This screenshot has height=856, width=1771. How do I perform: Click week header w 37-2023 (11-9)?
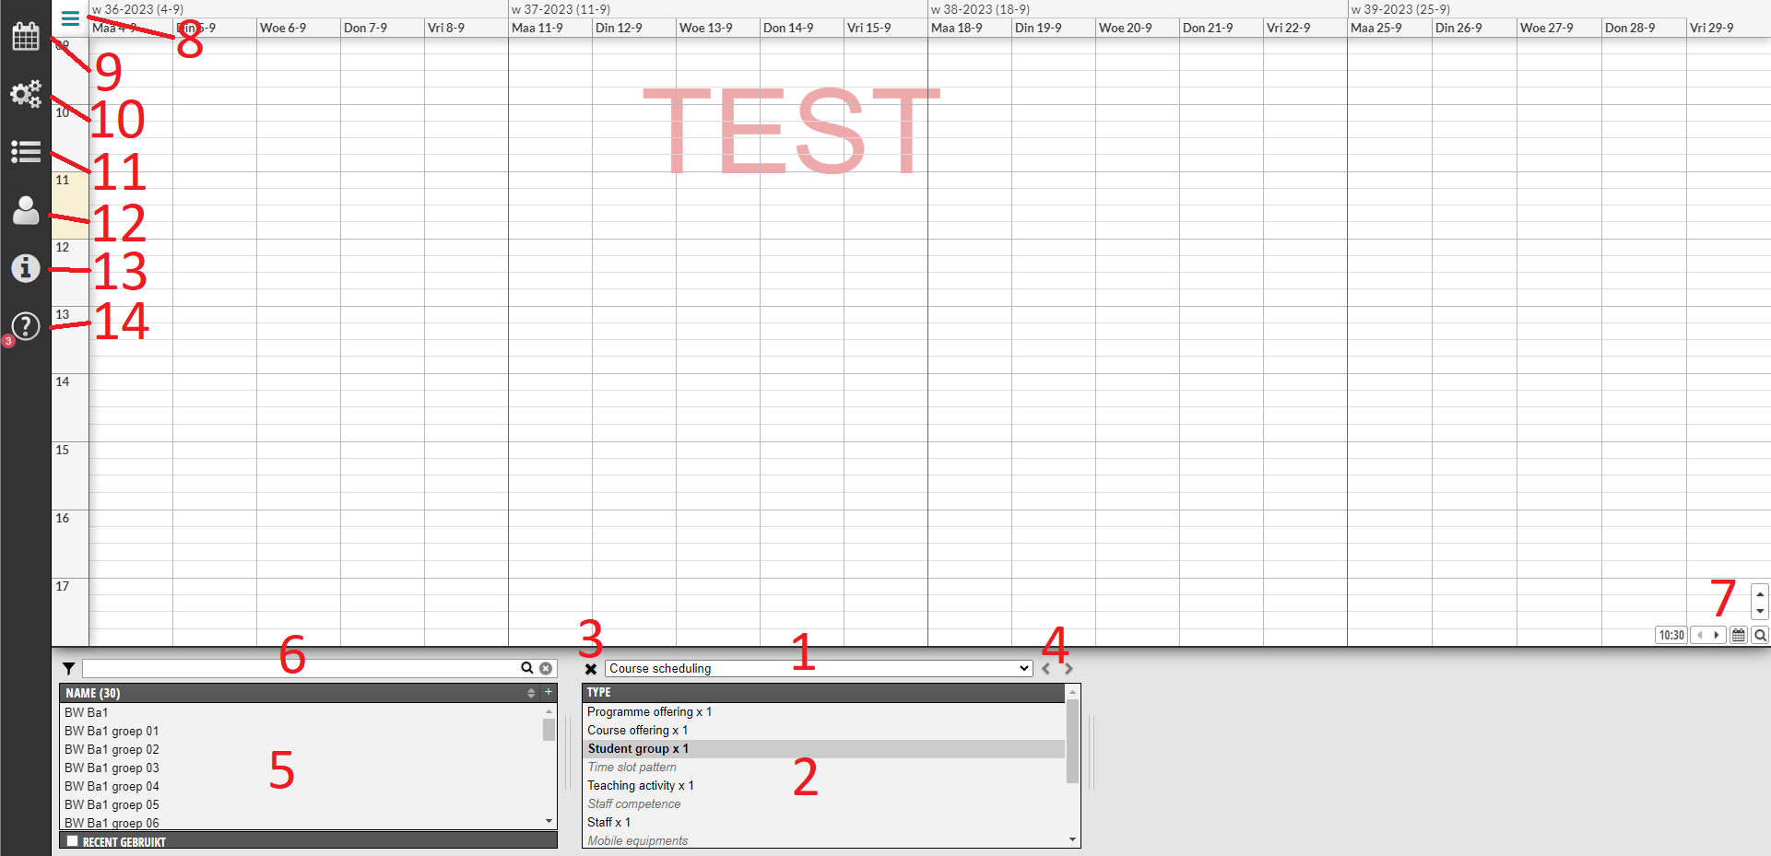(561, 9)
